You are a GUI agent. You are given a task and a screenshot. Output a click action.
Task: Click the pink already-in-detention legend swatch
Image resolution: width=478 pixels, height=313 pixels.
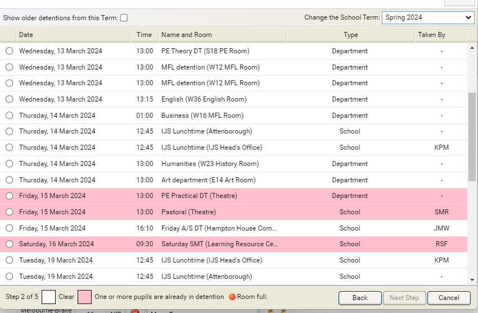[x=84, y=297]
